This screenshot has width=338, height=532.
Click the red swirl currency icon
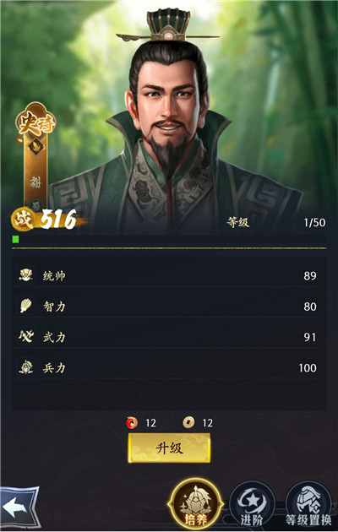tap(132, 423)
